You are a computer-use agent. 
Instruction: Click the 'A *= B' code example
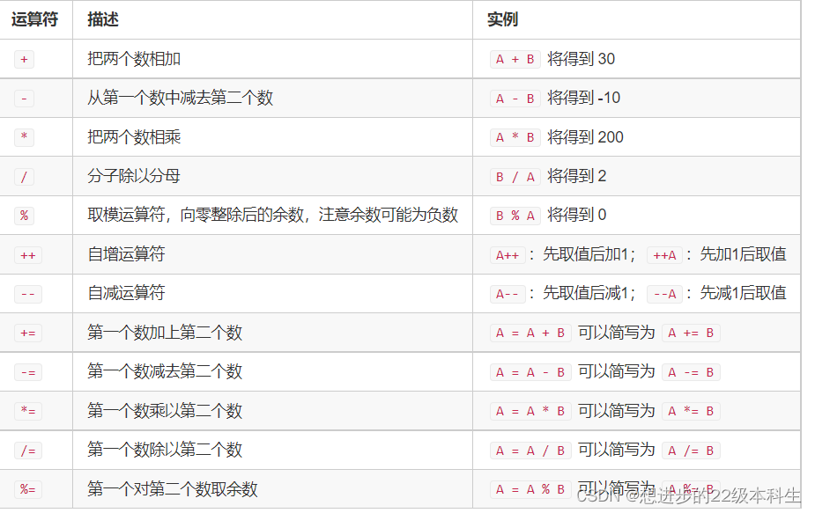pos(692,411)
